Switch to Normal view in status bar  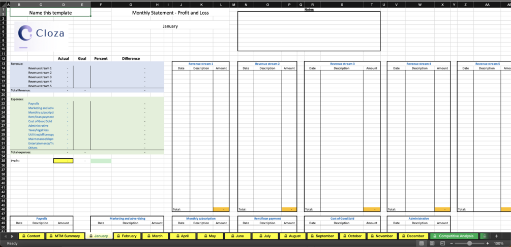[422, 243]
